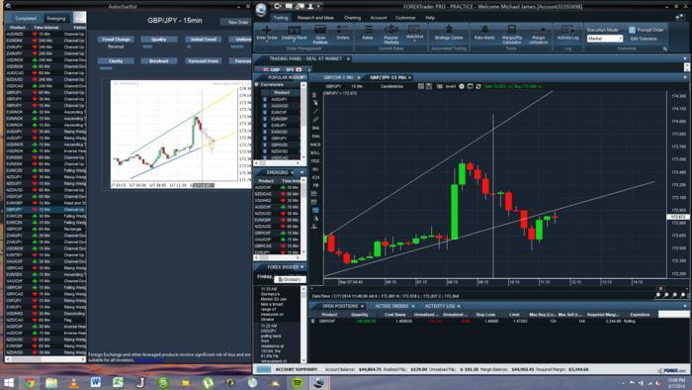Add the MACD indicator to chart
The height and width of the screenshot is (390, 692).
pyautogui.click(x=315, y=145)
